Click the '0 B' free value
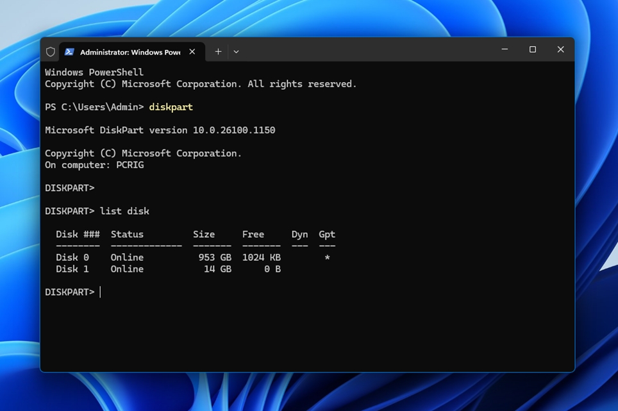The image size is (618, 411). click(x=272, y=269)
